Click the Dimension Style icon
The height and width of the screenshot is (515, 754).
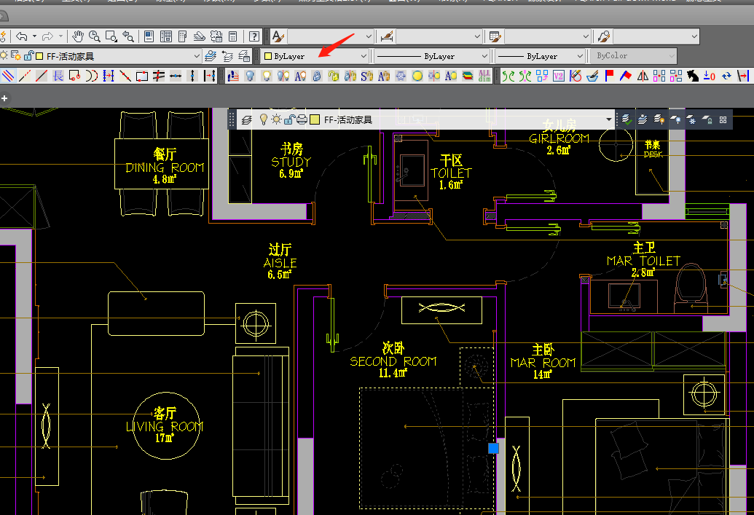[387, 36]
